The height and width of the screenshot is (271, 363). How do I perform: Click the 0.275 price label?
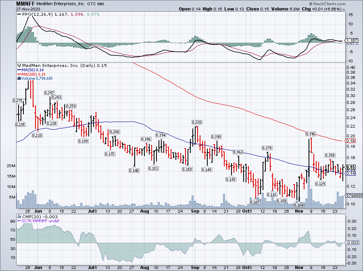coord(18,101)
